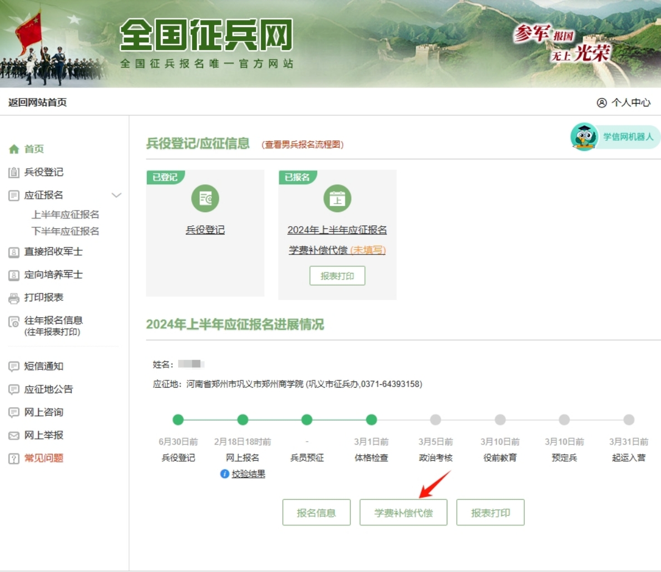Click the 学信网机器人 owl avatar

tap(583, 136)
